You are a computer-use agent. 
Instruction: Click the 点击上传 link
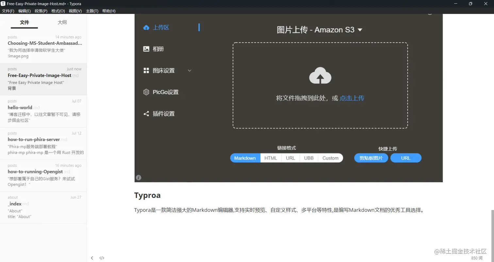pyautogui.click(x=352, y=98)
